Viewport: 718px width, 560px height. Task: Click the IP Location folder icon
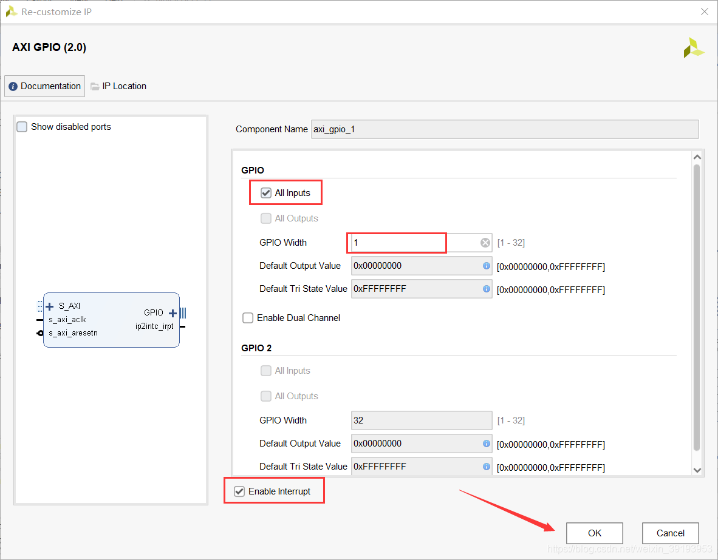pos(95,87)
